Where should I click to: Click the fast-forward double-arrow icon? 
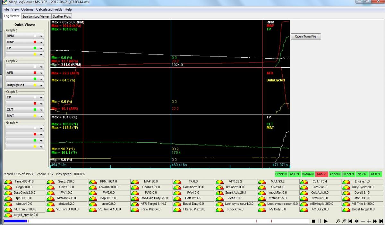coord(375,221)
